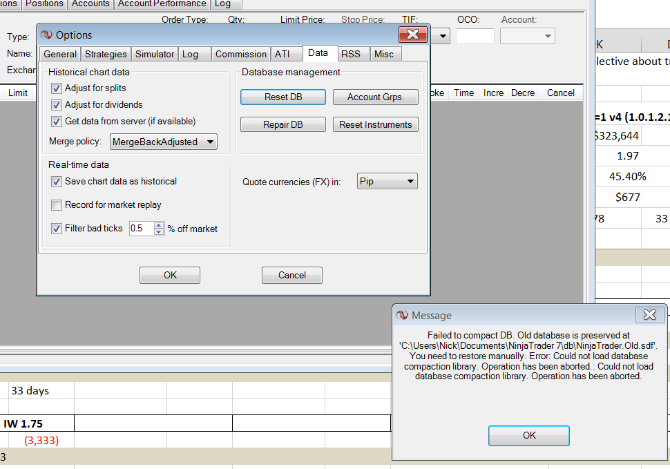
Task: Click the Reset DB button
Action: [283, 97]
